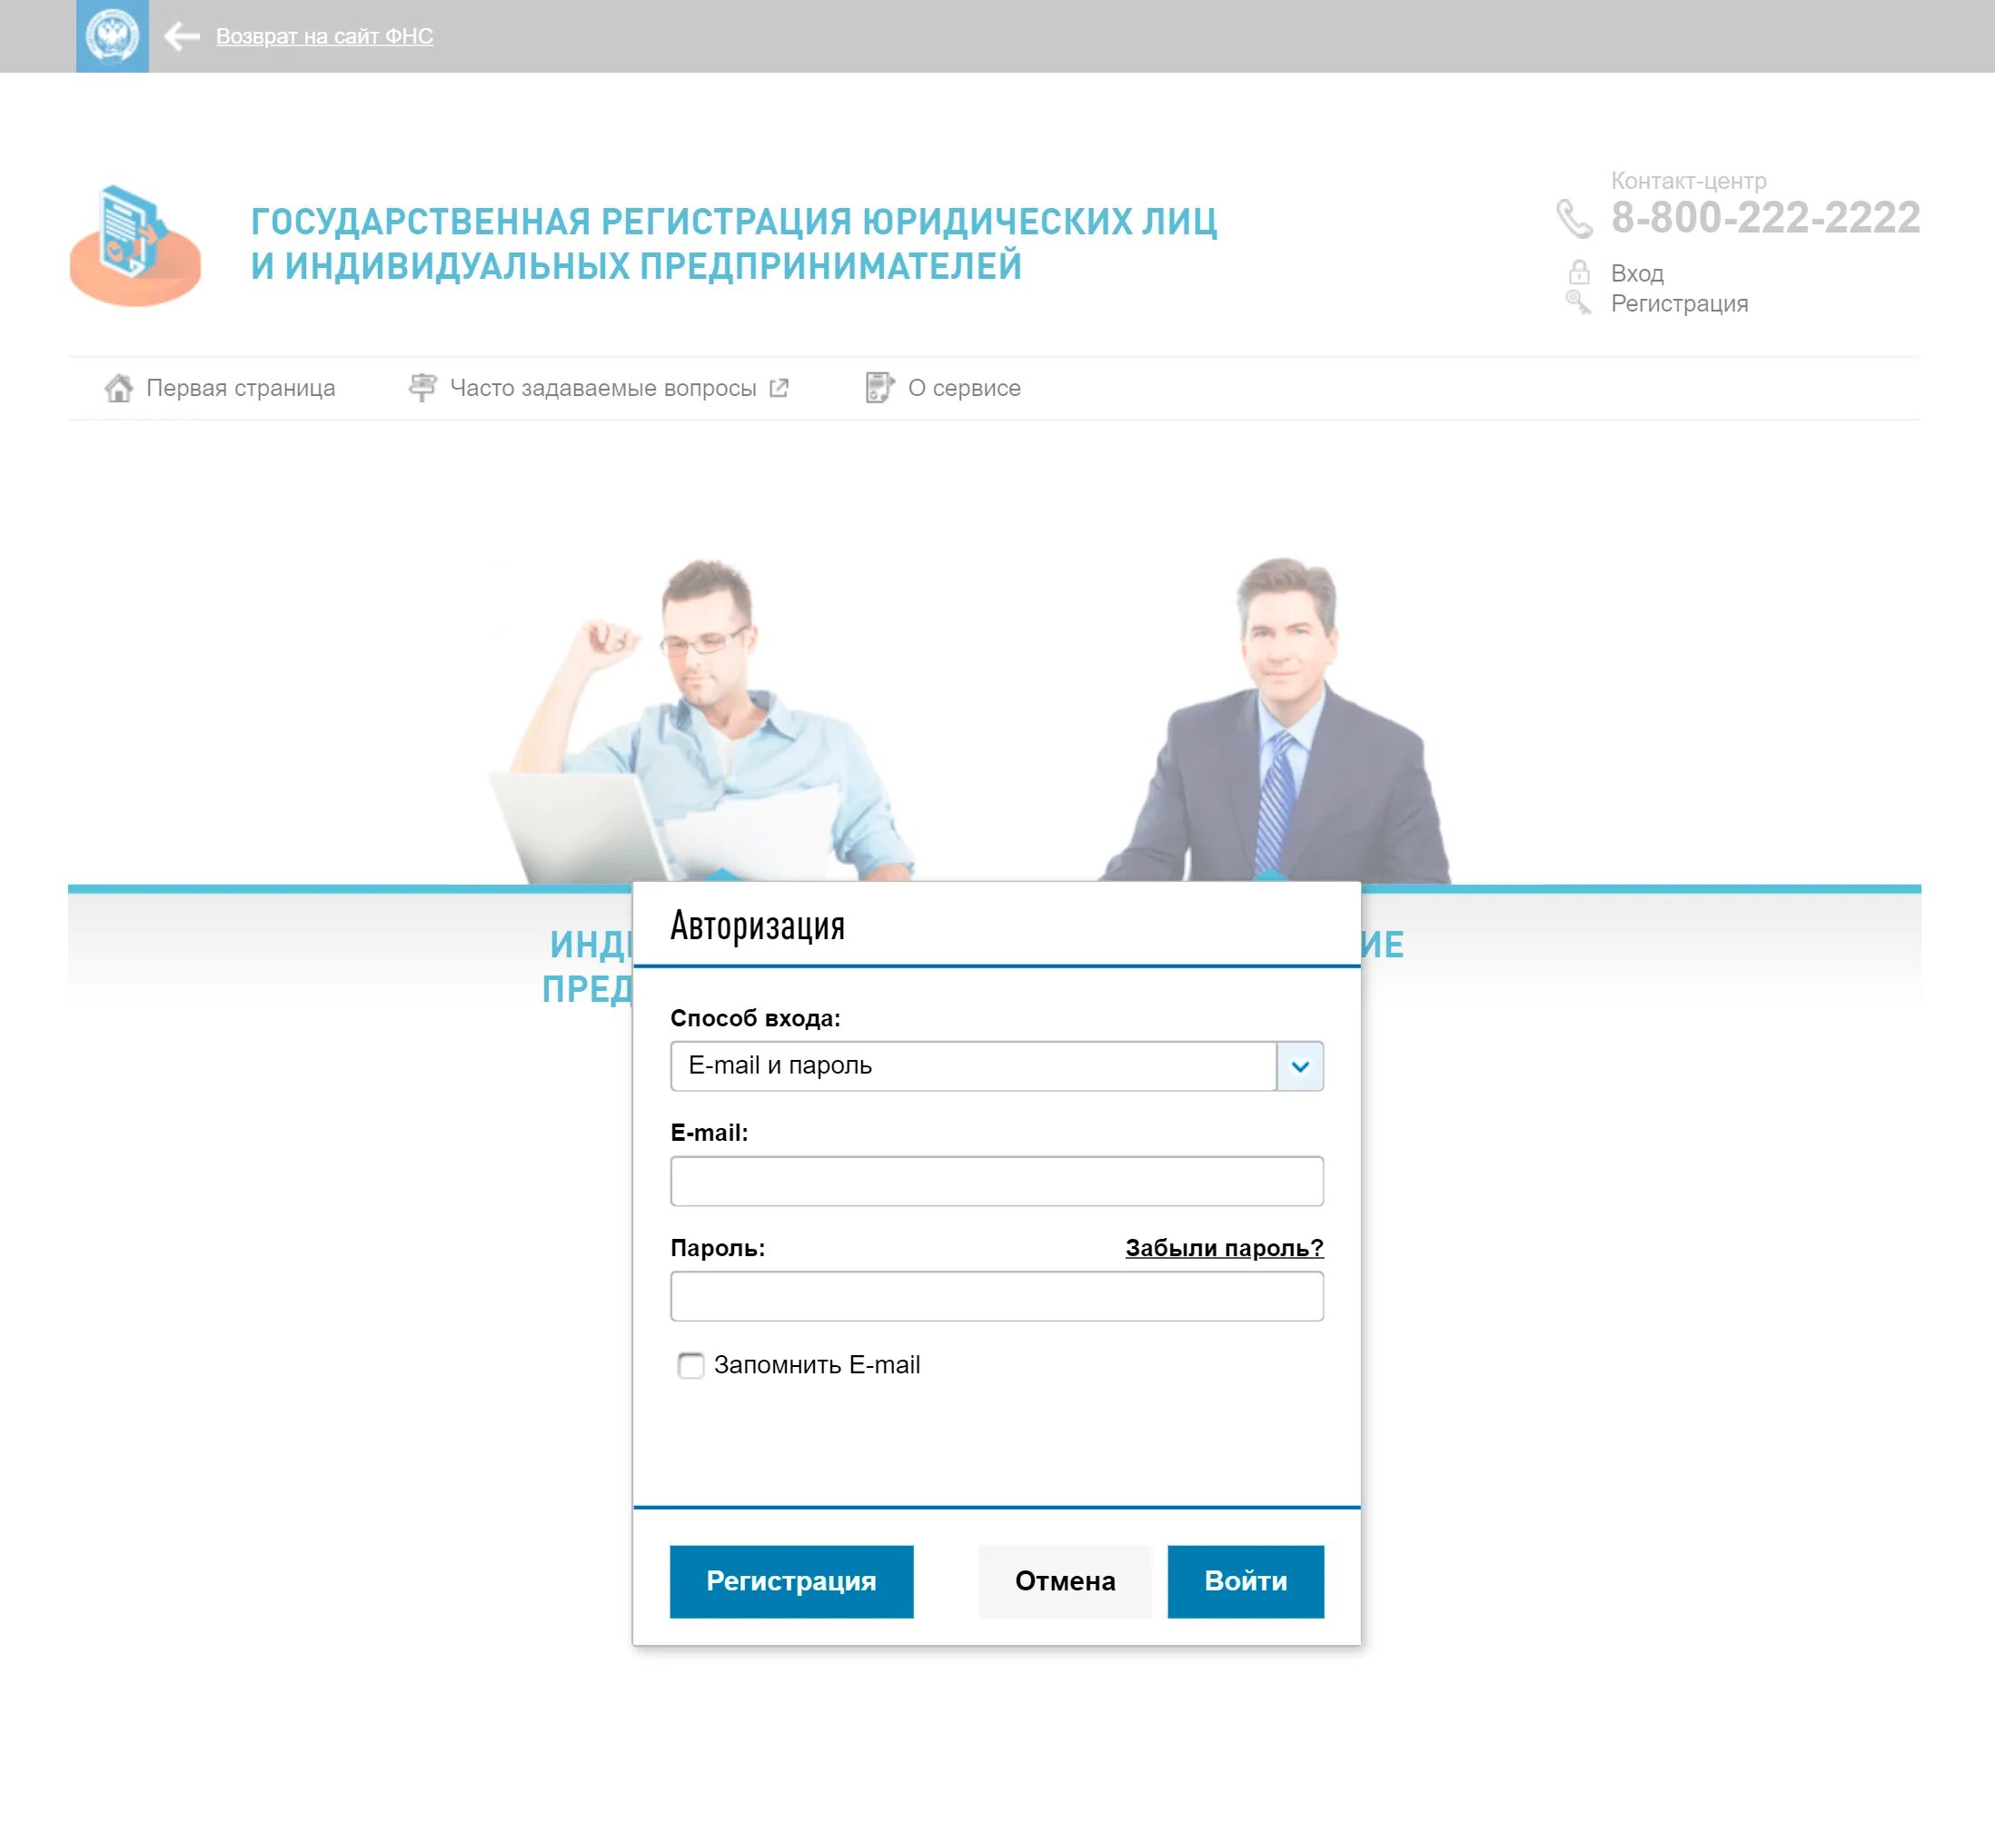This screenshot has height=1842, width=1995.
Task: Enable Запомнить E-mail checkbox
Action: [690, 1366]
